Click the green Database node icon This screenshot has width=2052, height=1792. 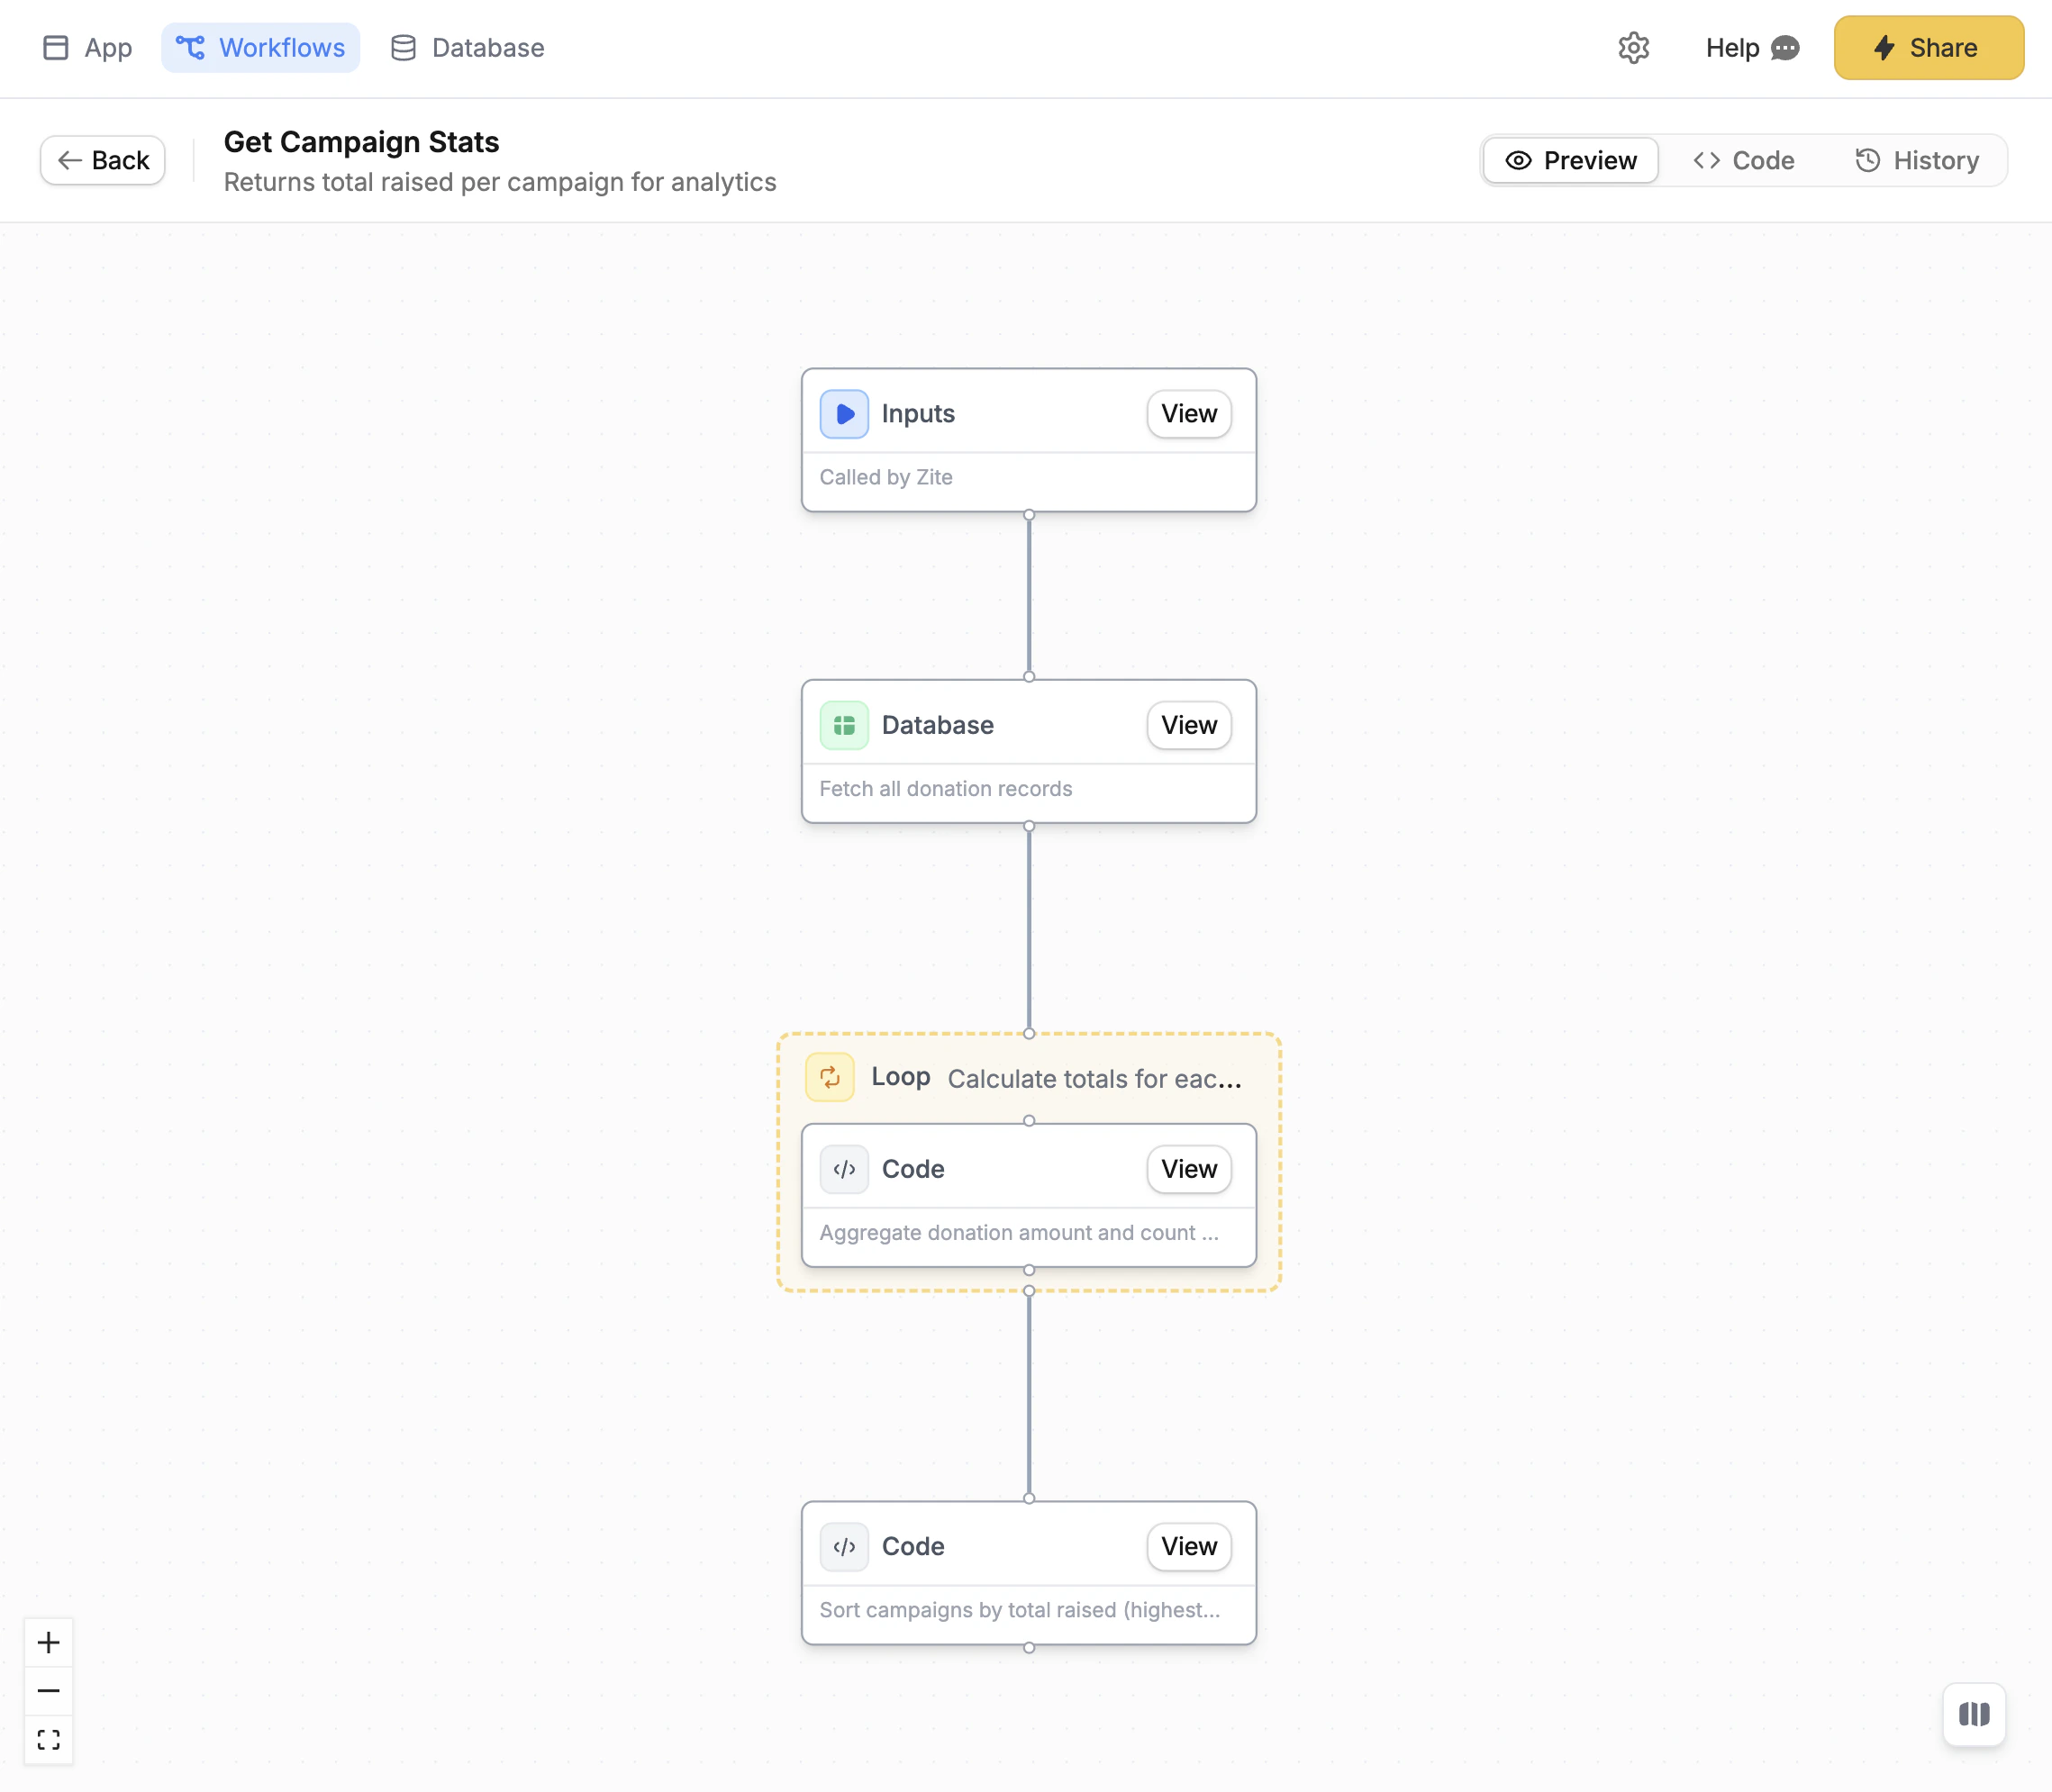(843, 725)
